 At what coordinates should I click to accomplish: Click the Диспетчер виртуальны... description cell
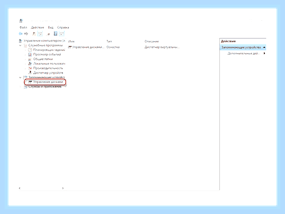(x=162, y=47)
